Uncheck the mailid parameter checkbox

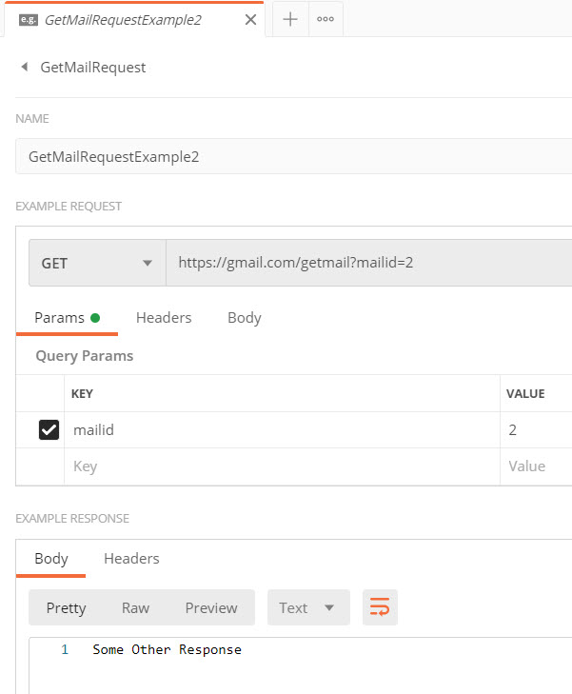[49, 430]
